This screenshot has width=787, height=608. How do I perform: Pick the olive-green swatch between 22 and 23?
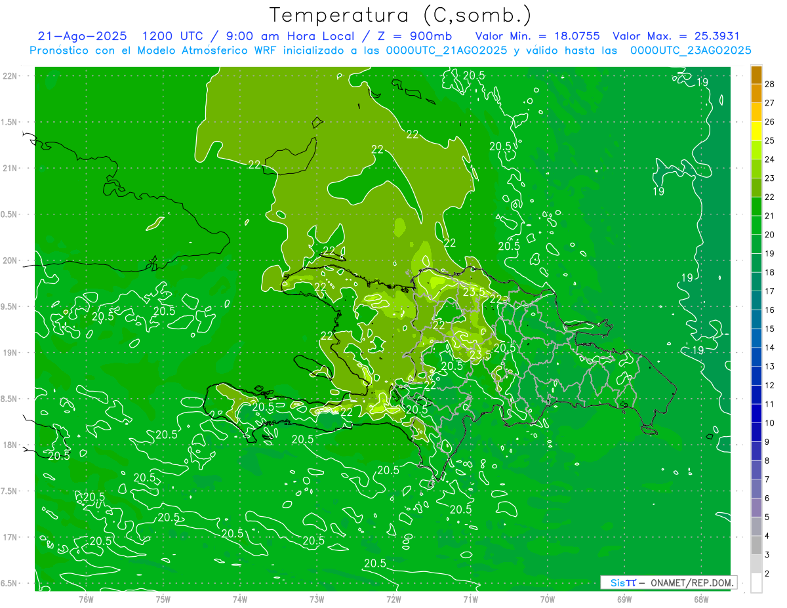(x=757, y=188)
